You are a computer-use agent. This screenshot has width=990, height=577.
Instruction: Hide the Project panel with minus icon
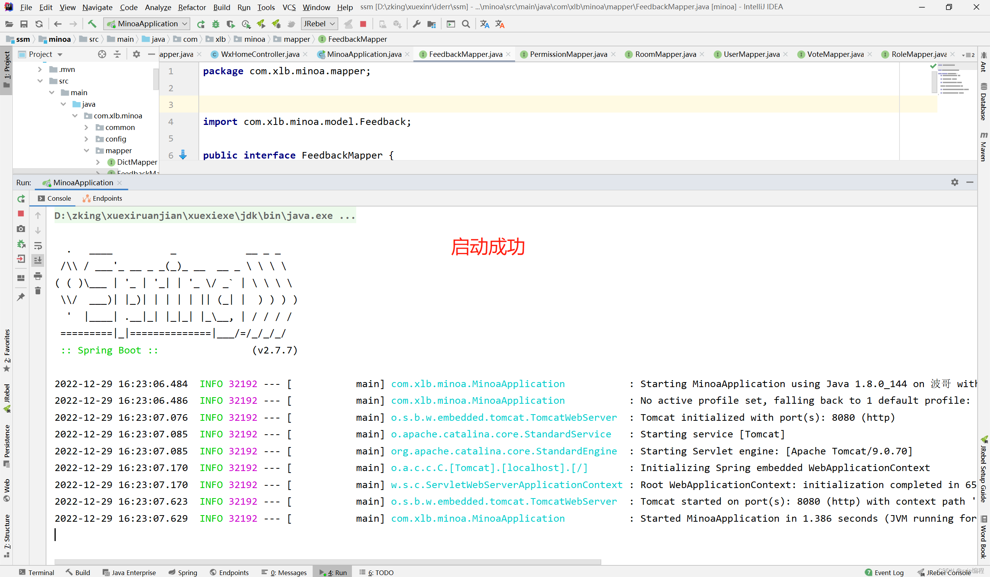151,54
